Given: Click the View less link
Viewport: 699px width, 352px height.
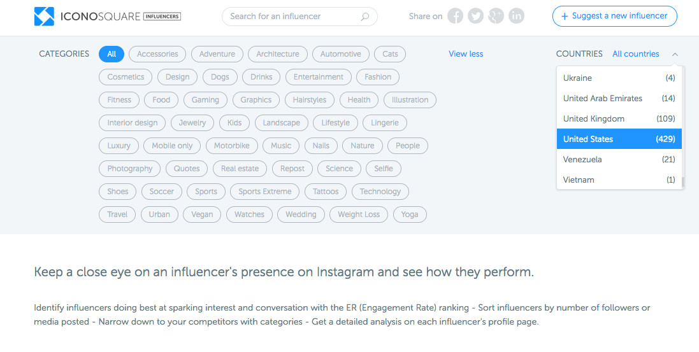Looking at the screenshot, I should (465, 54).
